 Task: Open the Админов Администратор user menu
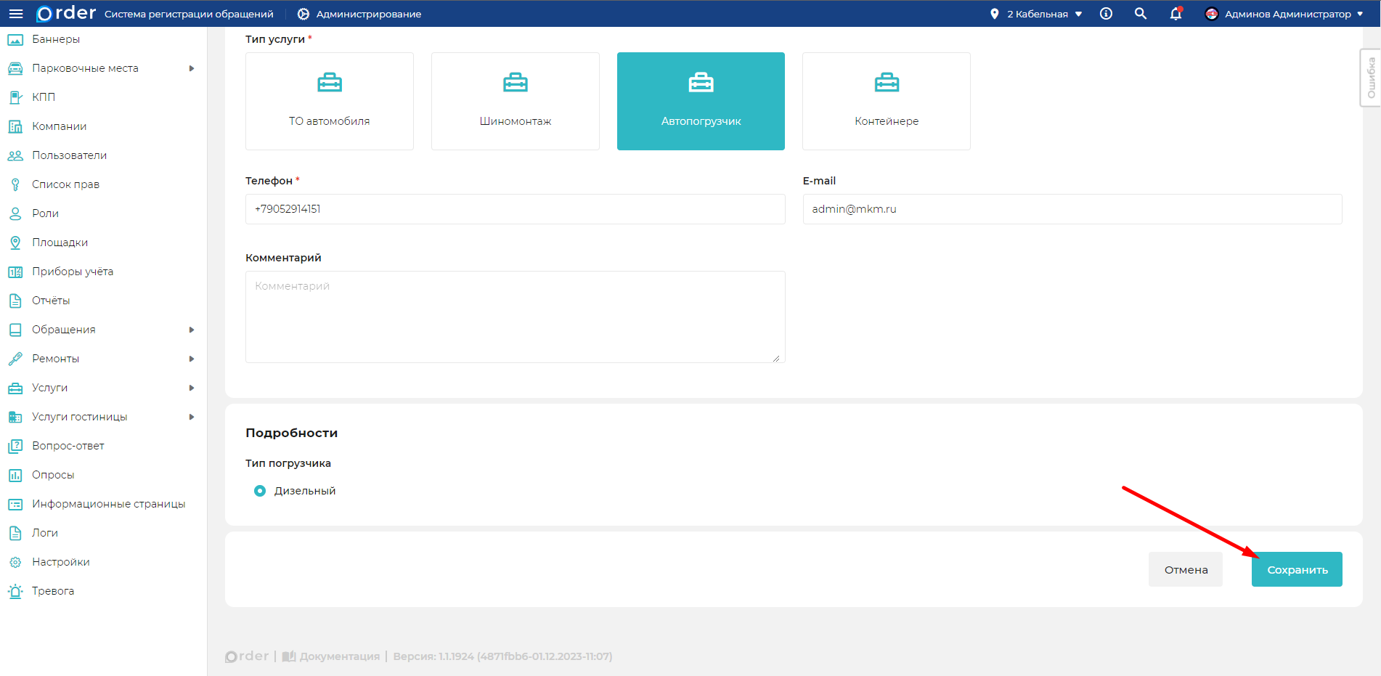(1284, 14)
